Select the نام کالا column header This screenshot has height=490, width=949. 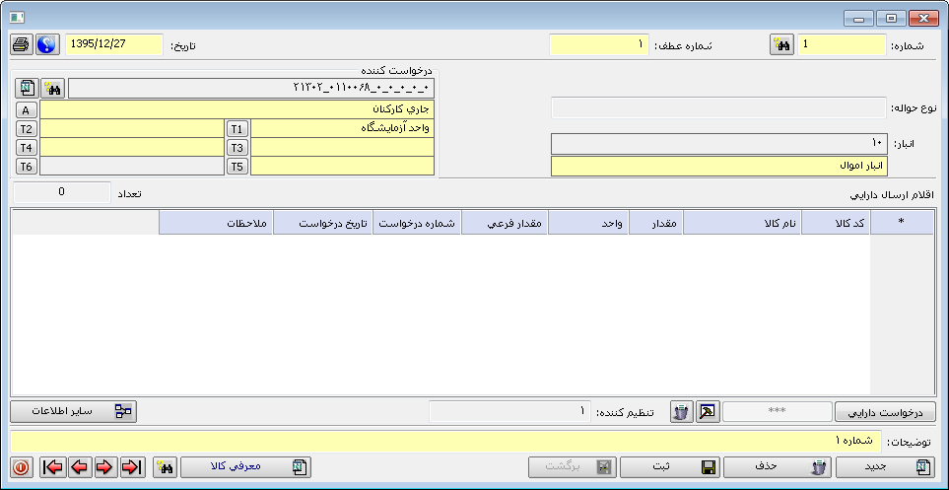[x=742, y=224]
